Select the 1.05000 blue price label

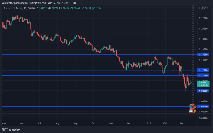coord(203,106)
